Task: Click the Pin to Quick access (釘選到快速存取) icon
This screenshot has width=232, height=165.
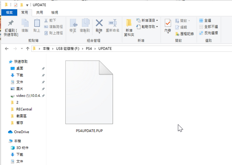Action: (x=11, y=23)
